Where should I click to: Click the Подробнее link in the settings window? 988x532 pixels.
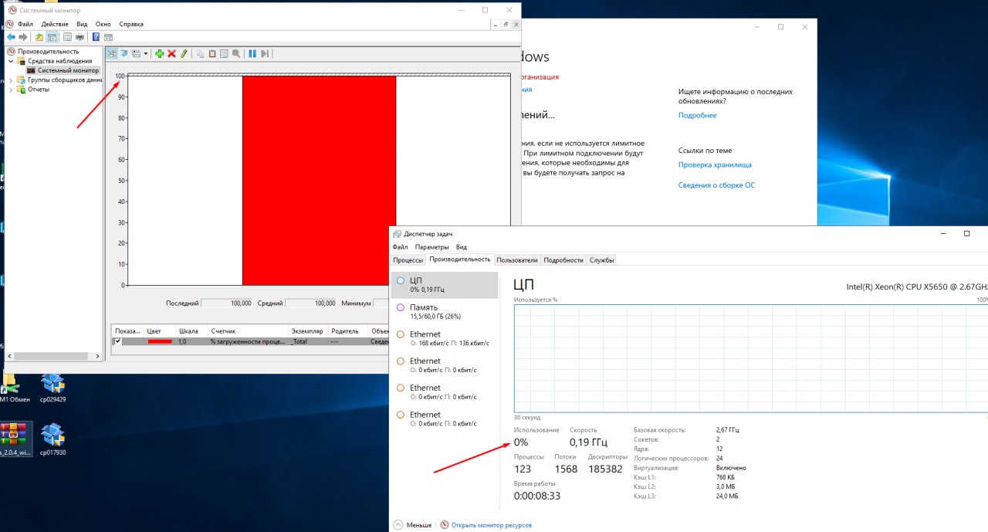697,115
